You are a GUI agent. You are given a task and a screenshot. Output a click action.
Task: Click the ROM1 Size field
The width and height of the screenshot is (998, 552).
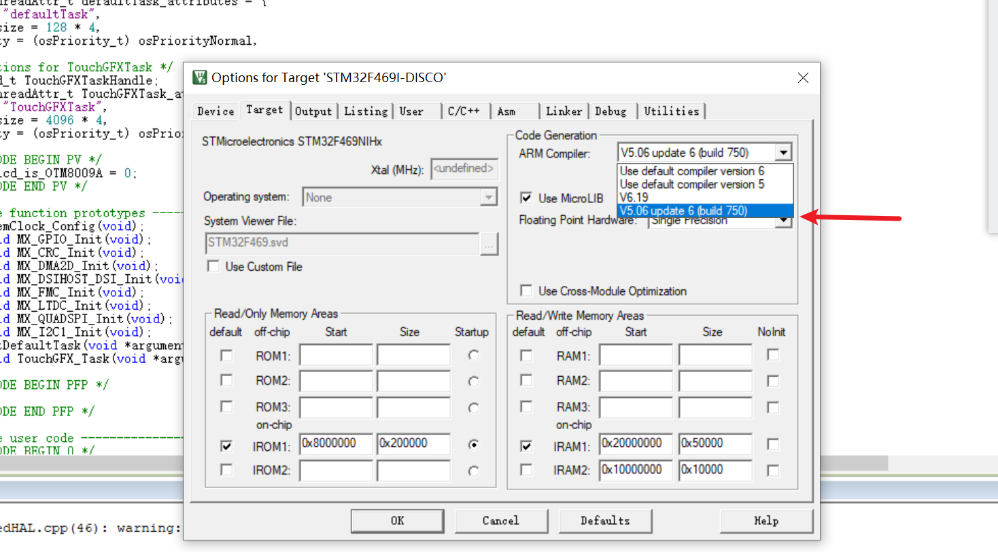pos(414,355)
